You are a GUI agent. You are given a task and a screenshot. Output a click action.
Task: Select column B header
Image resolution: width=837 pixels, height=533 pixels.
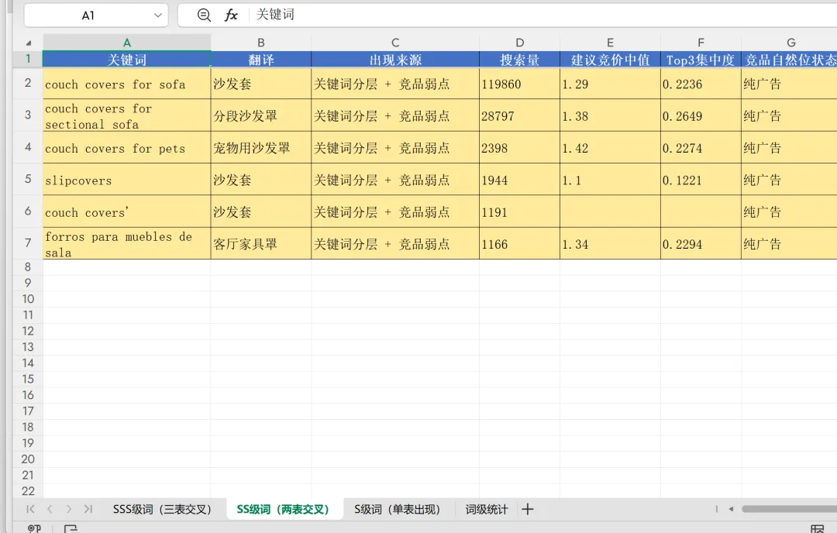261,43
